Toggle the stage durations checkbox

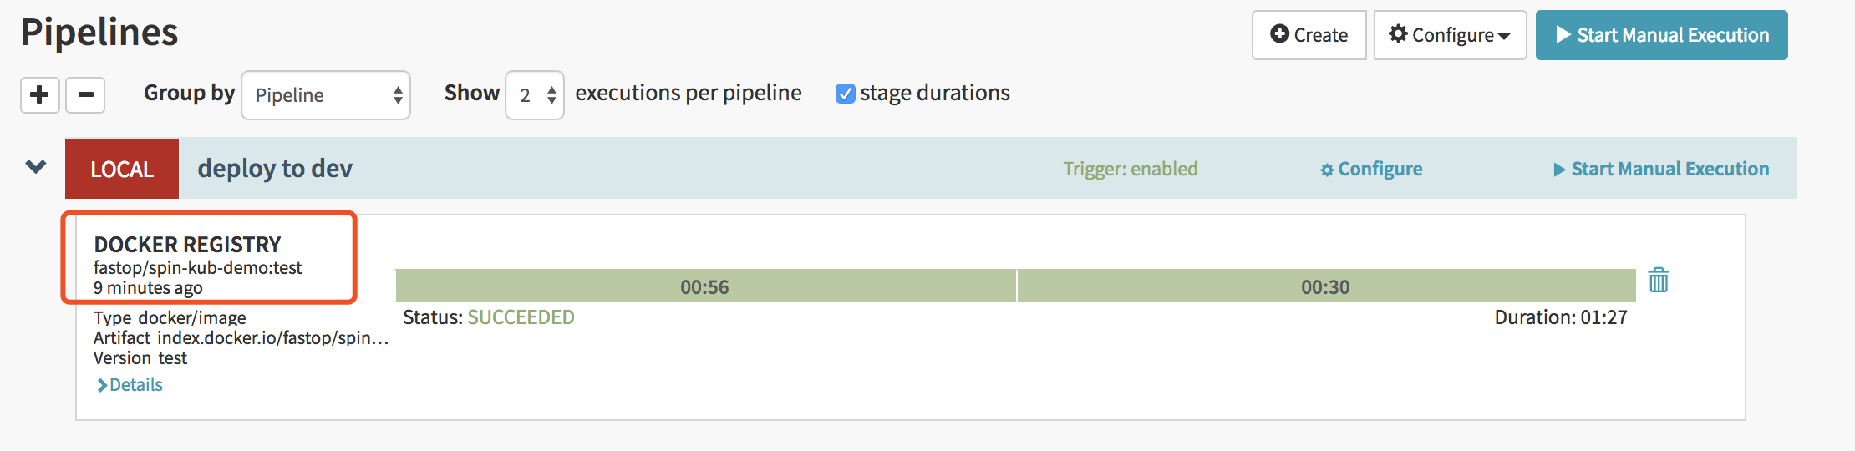click(846, 94)
